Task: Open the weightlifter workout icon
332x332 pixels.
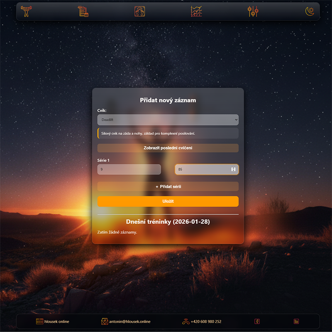Action: 26,11
